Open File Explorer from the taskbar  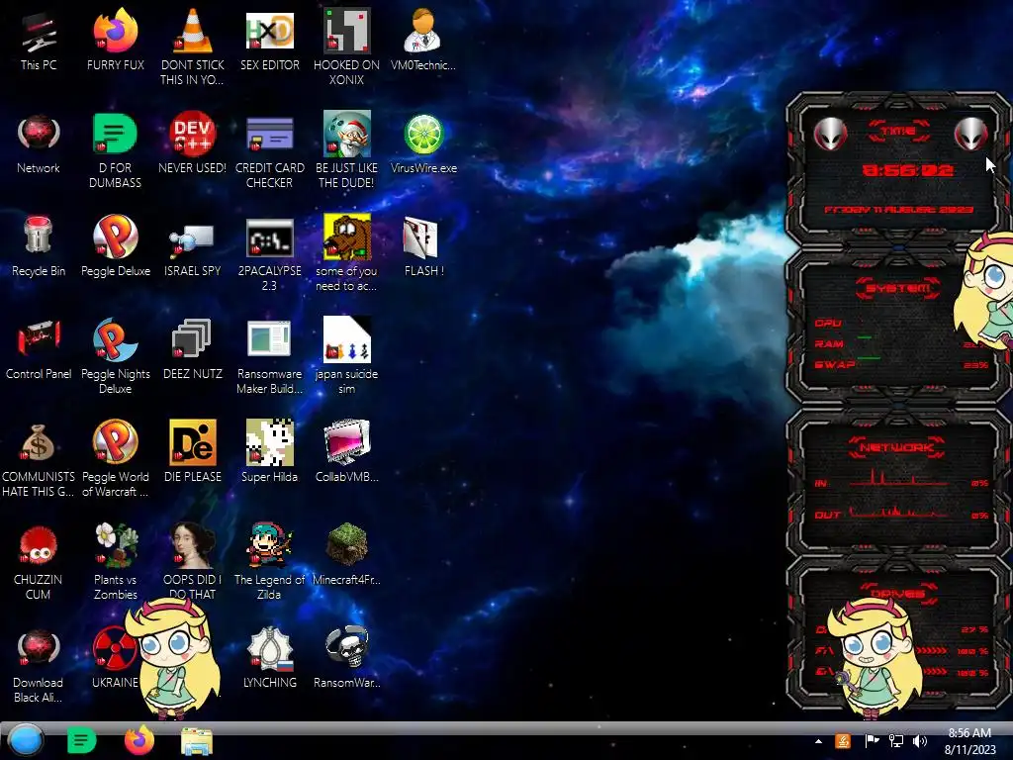[x=197, y=741]
